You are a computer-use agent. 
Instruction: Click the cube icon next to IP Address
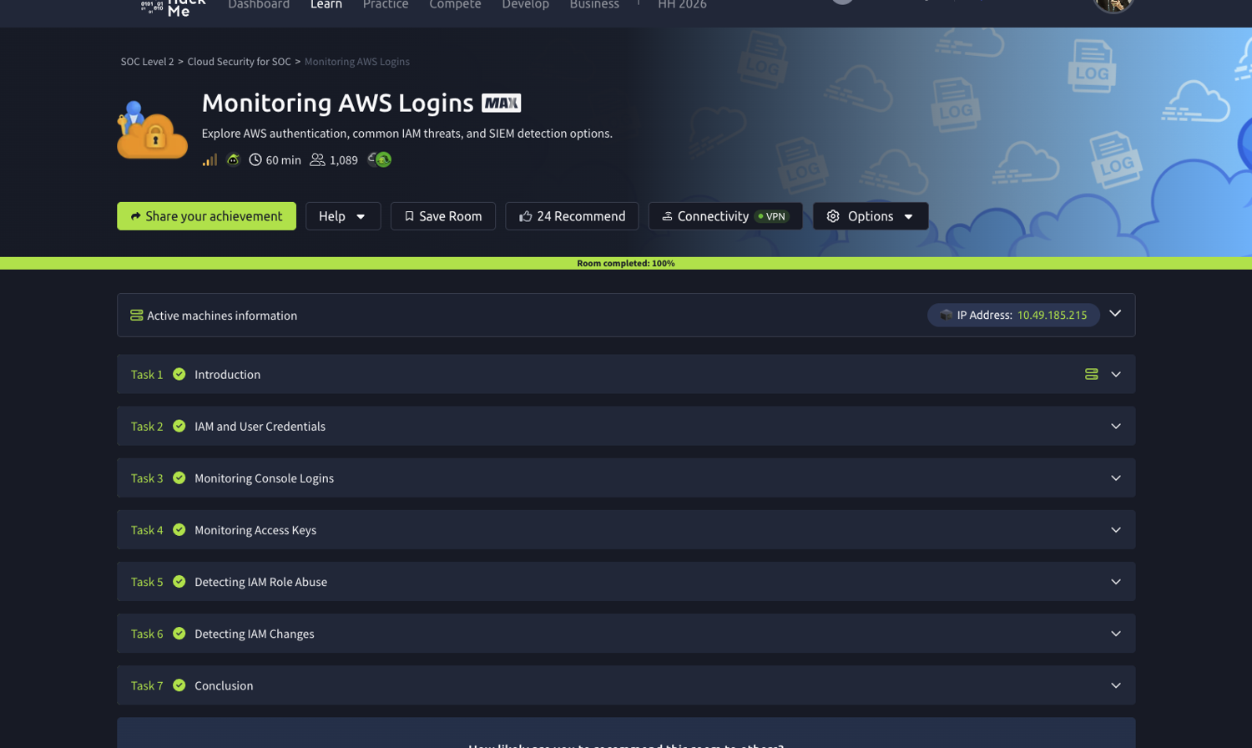[x=946, y=315]
